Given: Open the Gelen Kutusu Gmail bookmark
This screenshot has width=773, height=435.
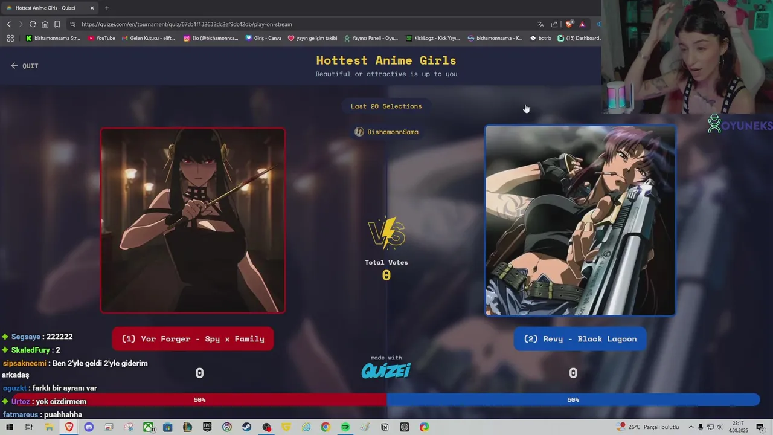Looking at the screenshot, I should tap(149, 38).
